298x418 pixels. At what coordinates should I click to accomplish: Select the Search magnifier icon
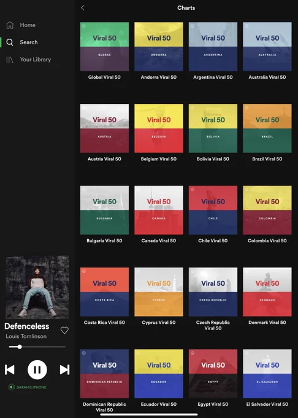pyautogui.click(x=10, y=42)
